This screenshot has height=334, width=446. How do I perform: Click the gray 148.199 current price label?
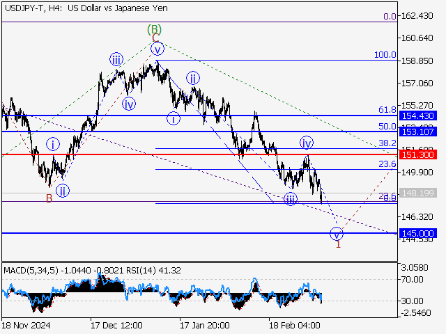(420, 193)
